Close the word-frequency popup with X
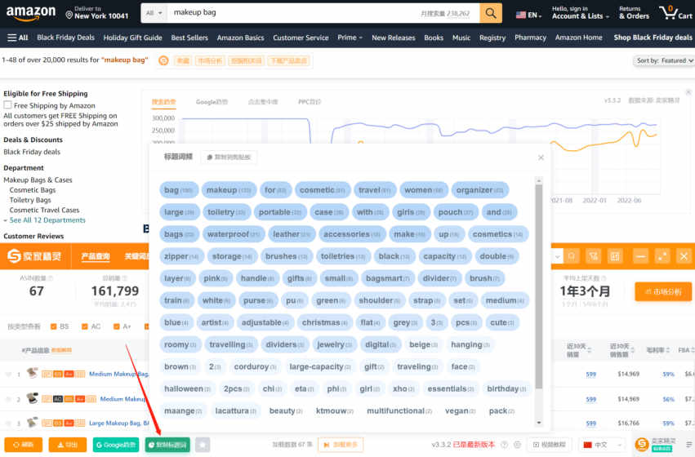695x457 pixels. click(541, 158)
